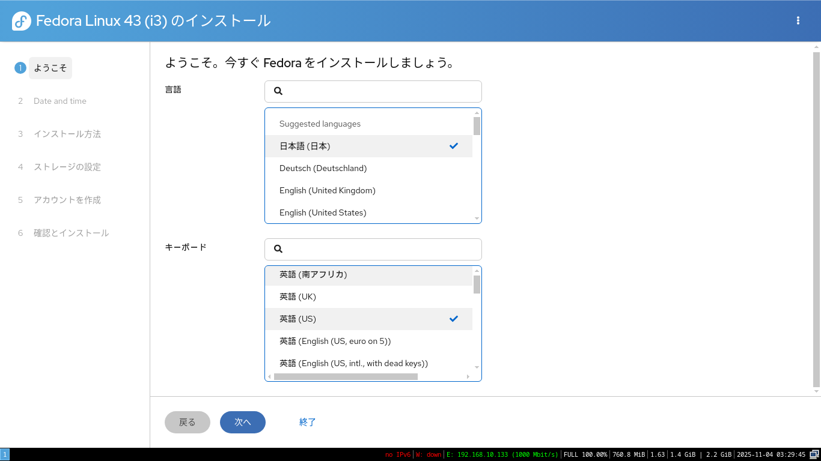Click the 次へ button

point(243,422)
